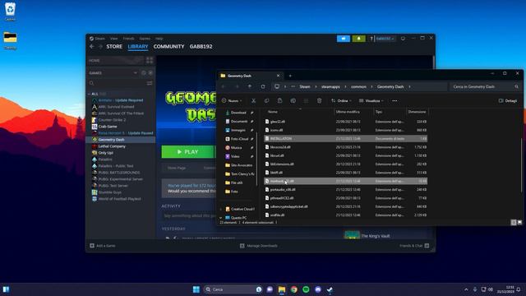The height and width of the screenshot is (296, 526).
Task: Click the search magnifier in Explorer search box
Action: coord(516,86)
